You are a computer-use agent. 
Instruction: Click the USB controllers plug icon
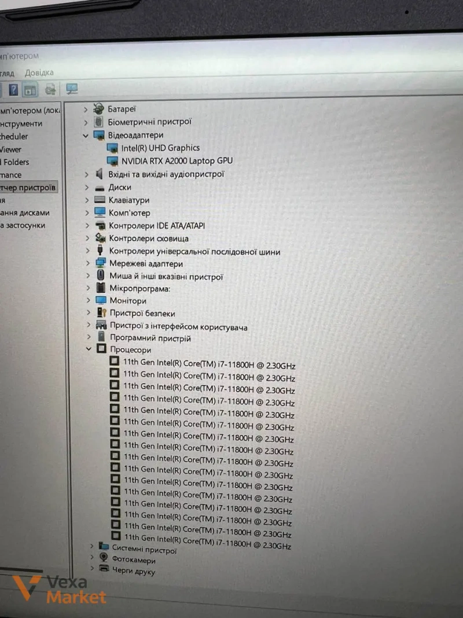click(100, 250)
